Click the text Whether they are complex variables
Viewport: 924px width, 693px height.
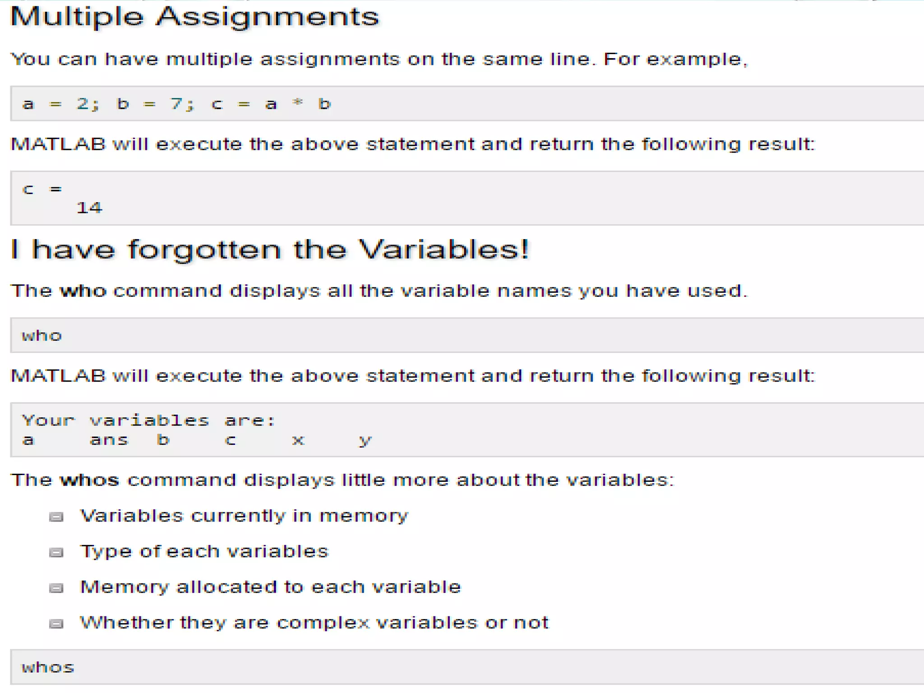coord(314,623)
